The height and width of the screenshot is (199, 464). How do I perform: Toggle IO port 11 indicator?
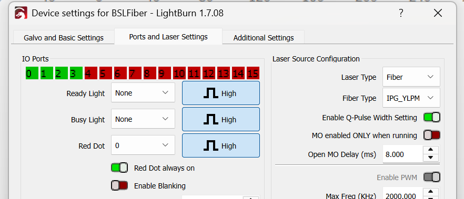[x=194, y=73]
